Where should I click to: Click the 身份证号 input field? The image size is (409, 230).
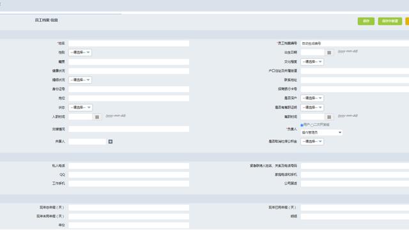pos(129,89)
